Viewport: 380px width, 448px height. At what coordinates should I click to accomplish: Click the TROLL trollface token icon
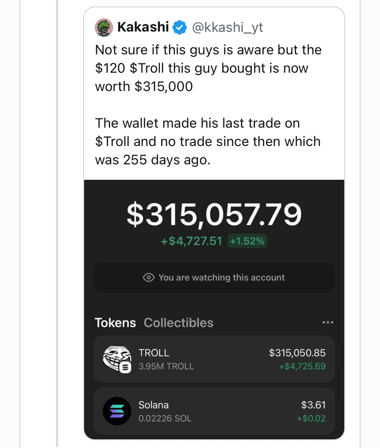click(x=117, y=359)
